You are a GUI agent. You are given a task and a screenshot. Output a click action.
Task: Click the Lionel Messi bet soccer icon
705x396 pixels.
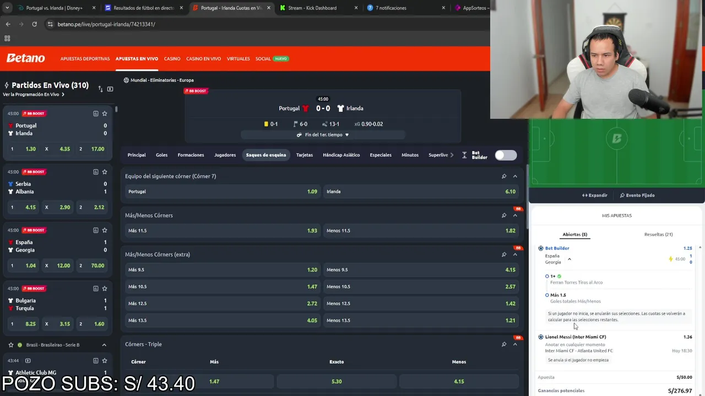(541, 337)
